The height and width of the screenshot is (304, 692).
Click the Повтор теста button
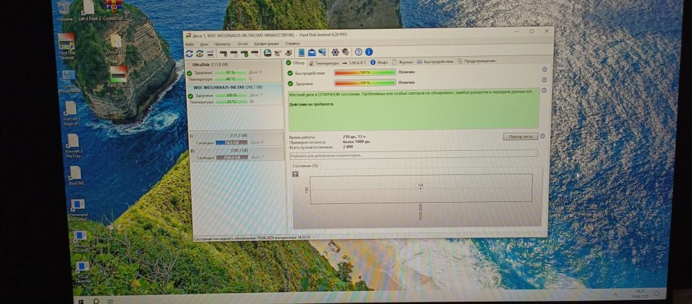(x=520, y=136)
